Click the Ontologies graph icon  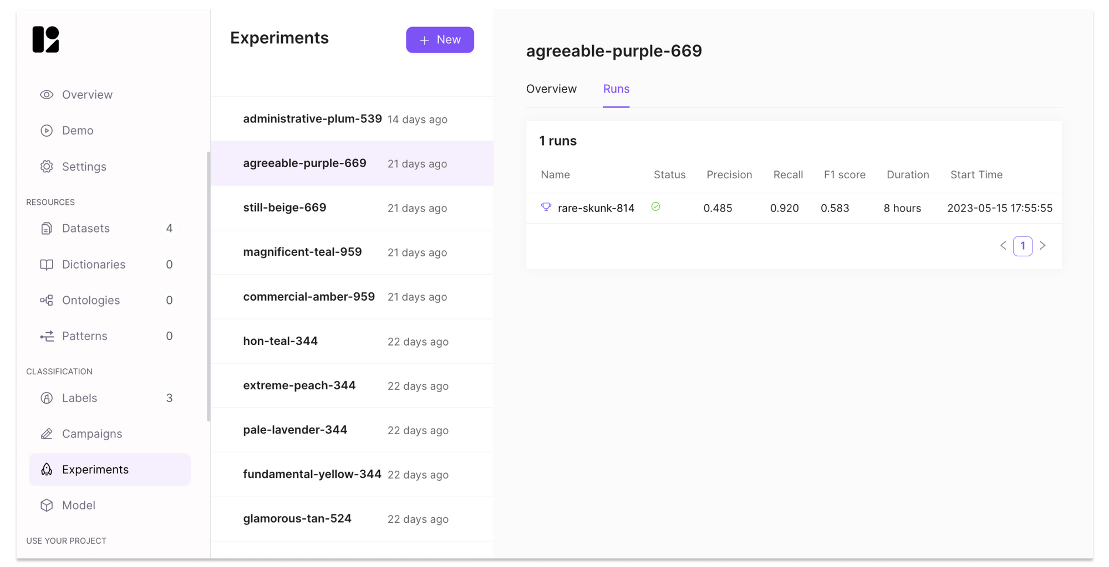47,300
